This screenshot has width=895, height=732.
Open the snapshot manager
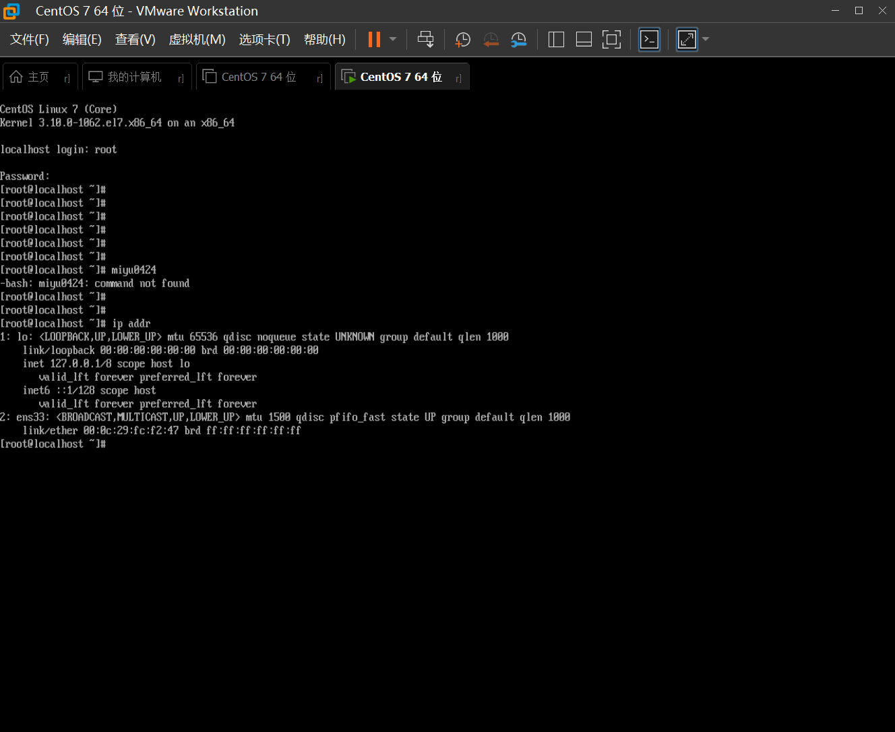(518, 40)
